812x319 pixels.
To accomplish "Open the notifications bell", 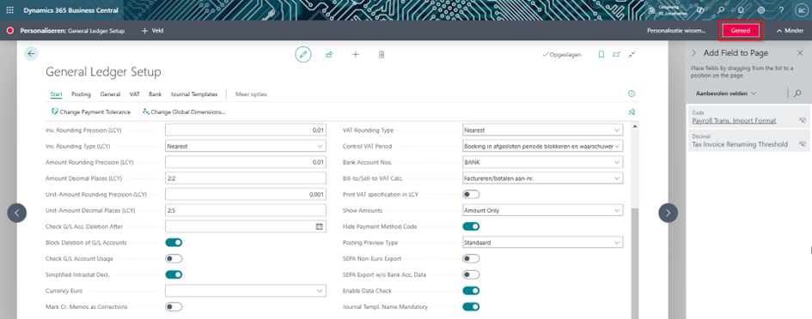I will [741, 10].
